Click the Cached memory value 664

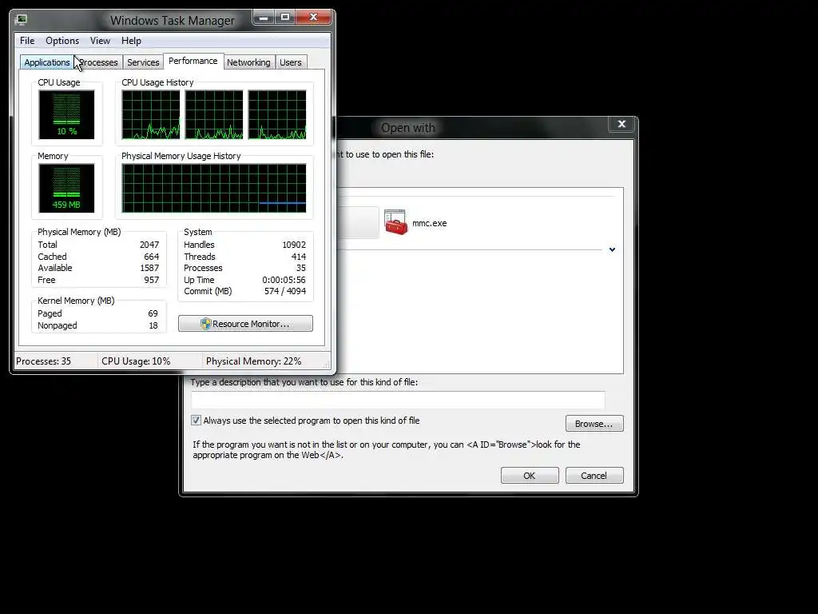(x=151, y=257)
